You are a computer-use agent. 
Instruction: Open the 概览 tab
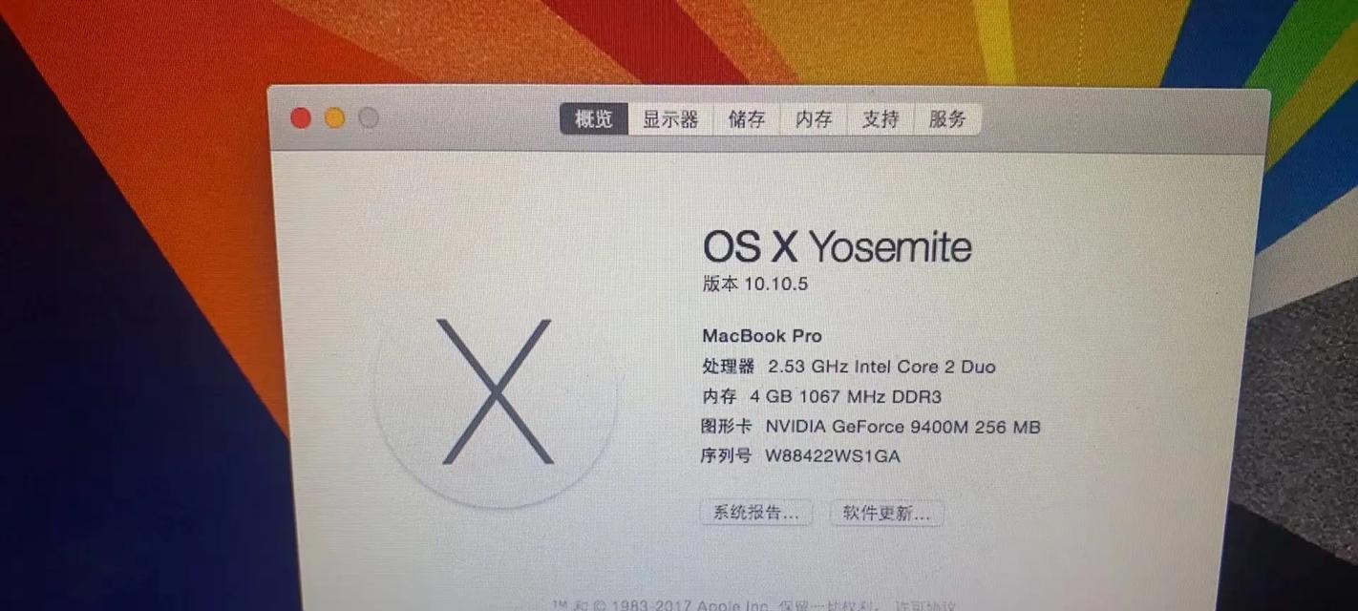(593, 119)
